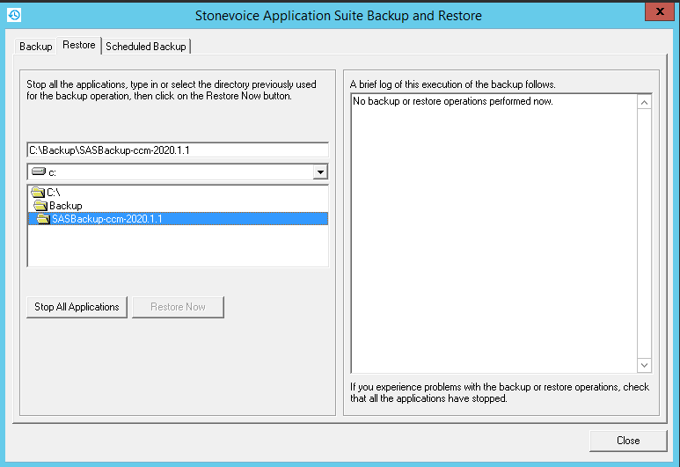Click the folder icon next to Backup

pyautogui.click(x=40, y=206)
